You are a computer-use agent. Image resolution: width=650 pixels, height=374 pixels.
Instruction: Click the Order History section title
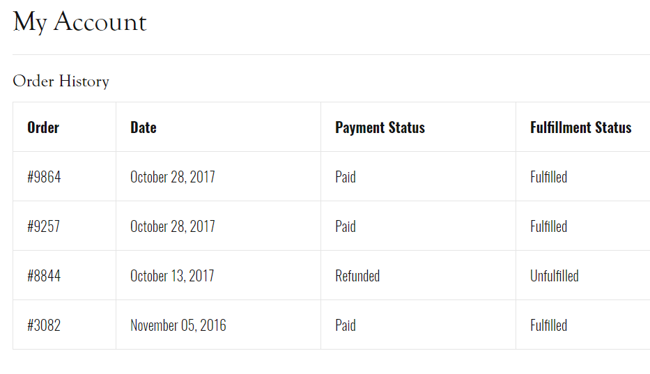click(61, 81)
